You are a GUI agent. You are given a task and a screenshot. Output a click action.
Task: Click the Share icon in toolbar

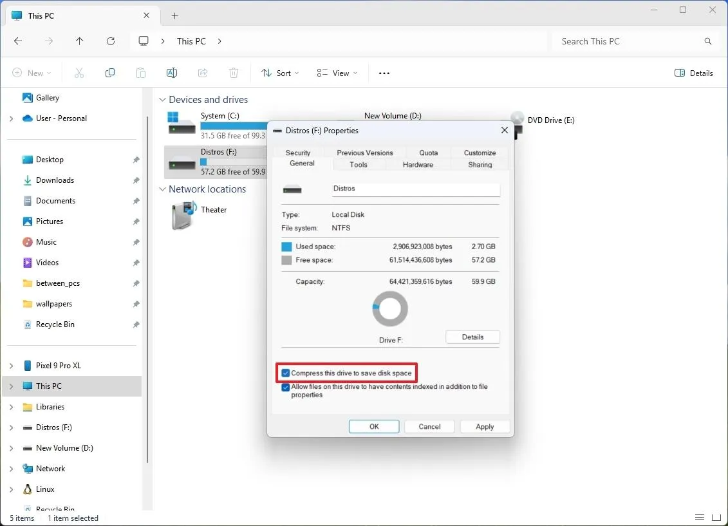202,73
